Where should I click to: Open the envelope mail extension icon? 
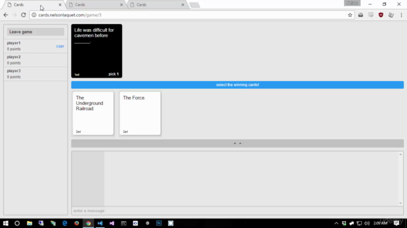click(361, 15)
